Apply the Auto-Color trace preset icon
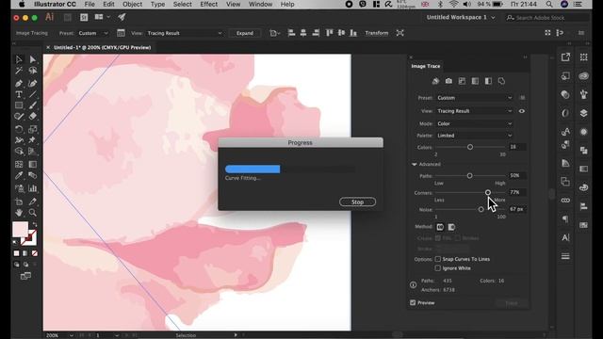603x339 pixels. click(x=435, y=81)
